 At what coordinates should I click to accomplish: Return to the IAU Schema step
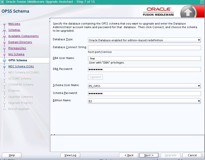(x=16, y=54)
